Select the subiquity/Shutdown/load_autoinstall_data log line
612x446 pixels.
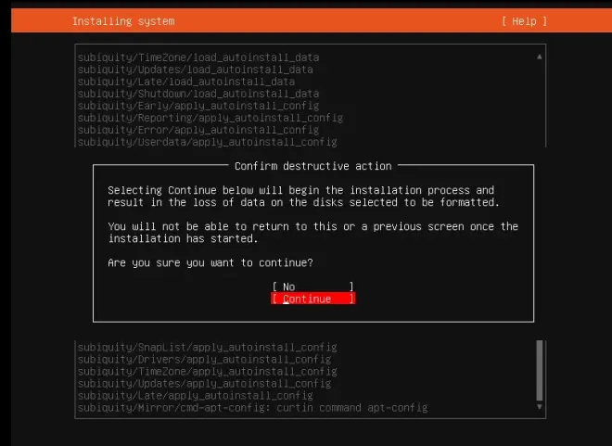198,94
